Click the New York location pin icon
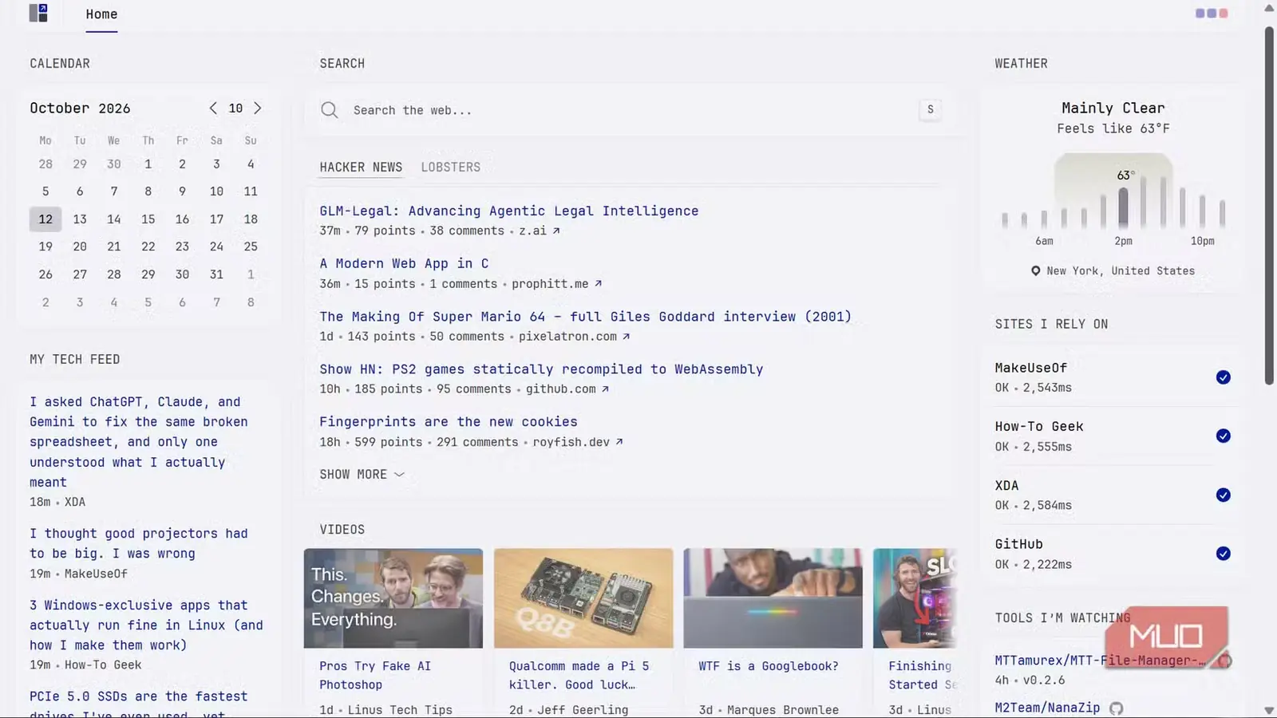Viewport: 1277px width, 718px height. 1035,270
